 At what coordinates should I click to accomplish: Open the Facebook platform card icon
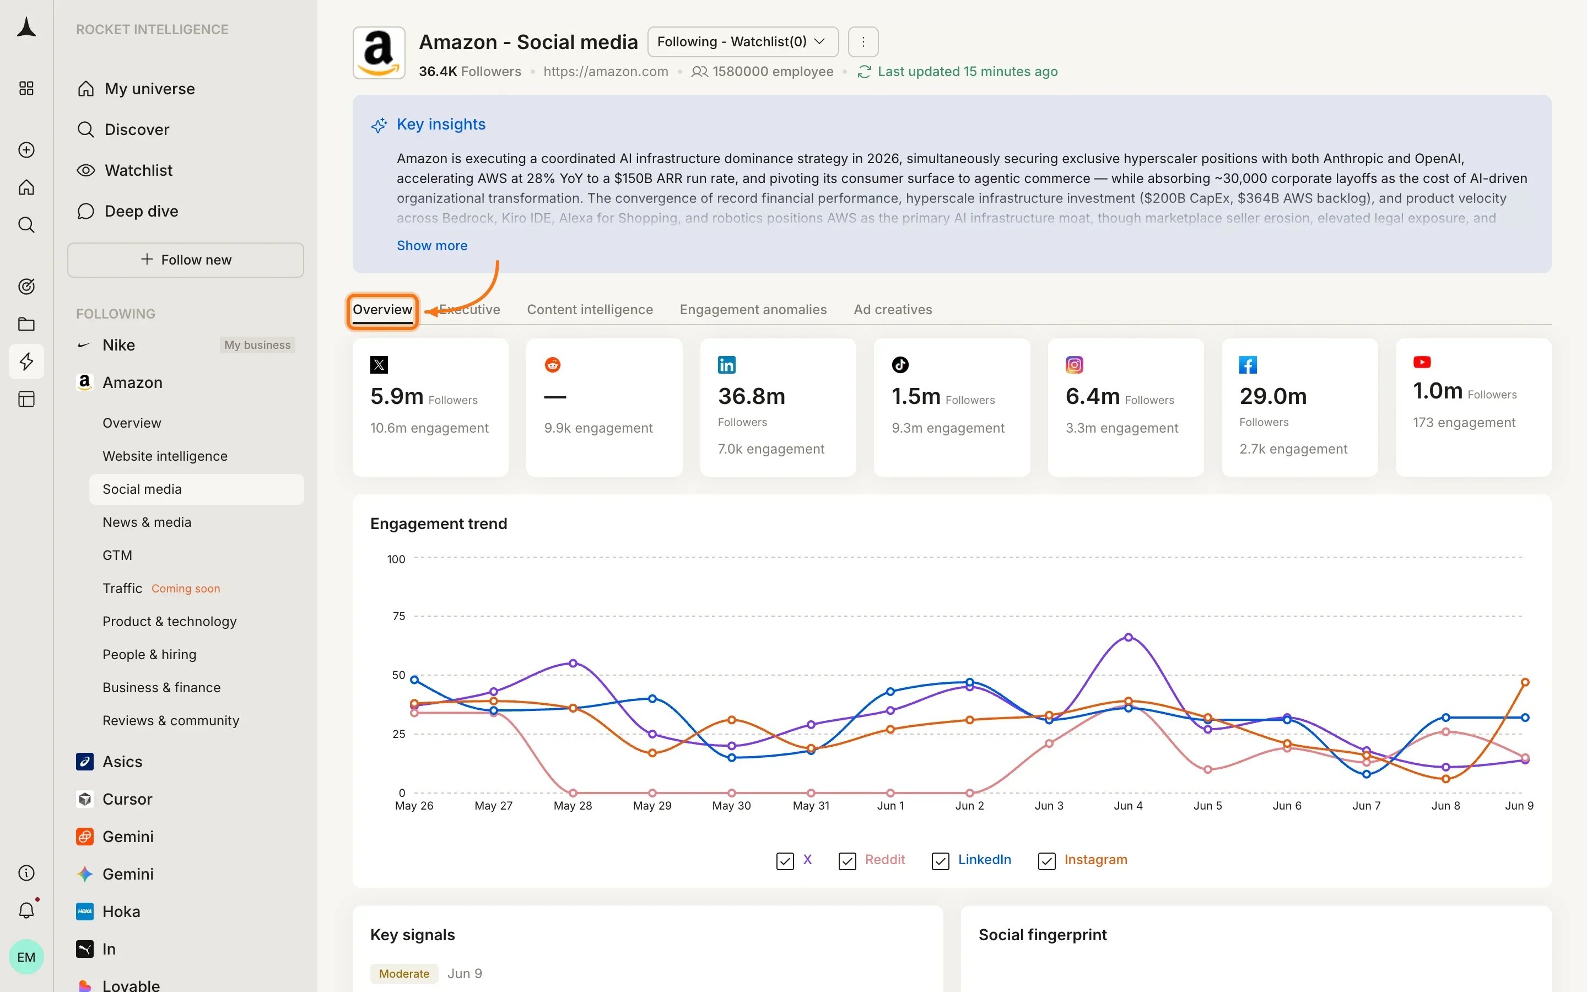coord(1248,365)
